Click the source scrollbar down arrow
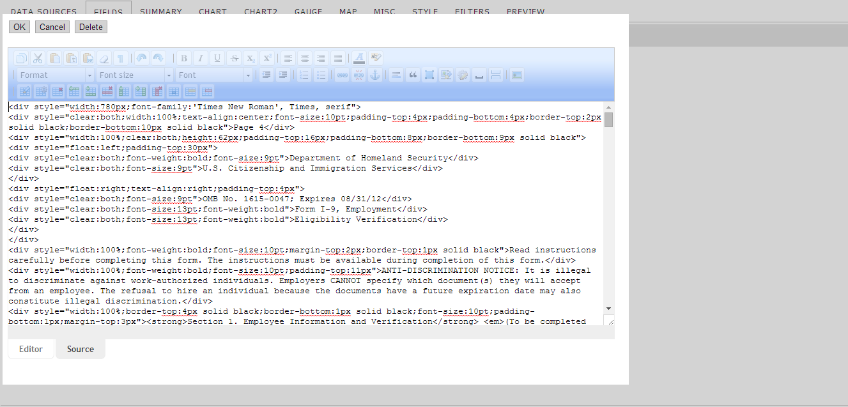 (x=609, y=309)
